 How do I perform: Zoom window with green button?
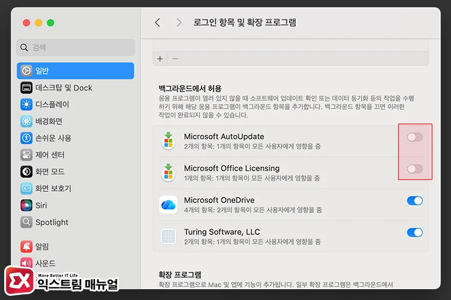pos(51,23)
